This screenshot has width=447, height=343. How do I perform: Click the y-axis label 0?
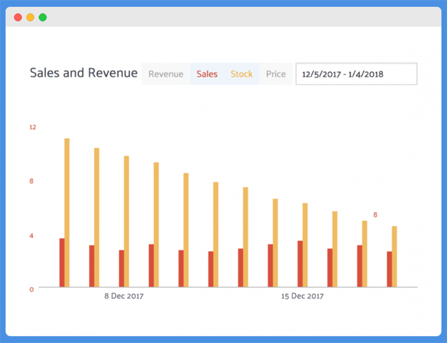tap(31, 289)
